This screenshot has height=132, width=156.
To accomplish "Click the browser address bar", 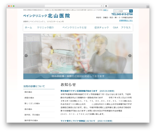I will click(74, 6).
